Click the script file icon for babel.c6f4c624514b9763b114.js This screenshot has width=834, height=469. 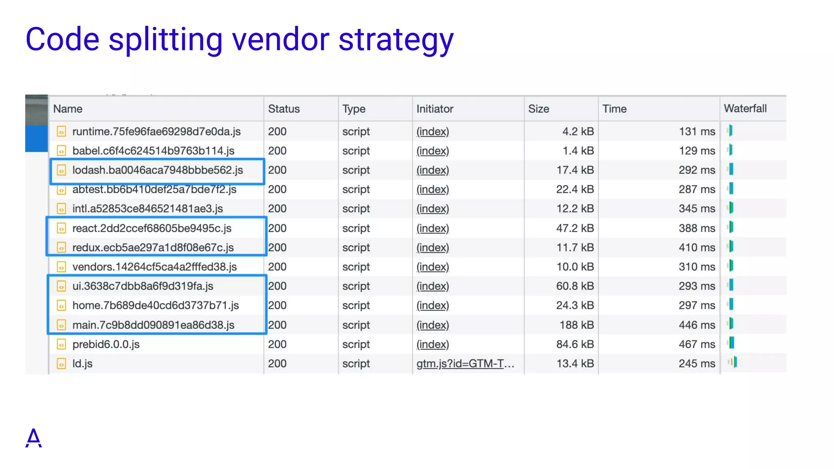pos(61,151)
